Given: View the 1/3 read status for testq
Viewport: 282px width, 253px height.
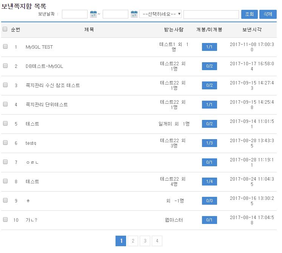Looking at the screenshot, I should click(x=209, y=143).
